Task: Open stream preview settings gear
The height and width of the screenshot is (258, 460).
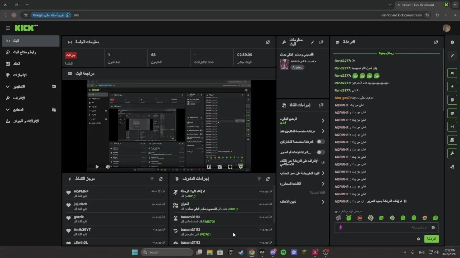Action: tap(241, 167)
